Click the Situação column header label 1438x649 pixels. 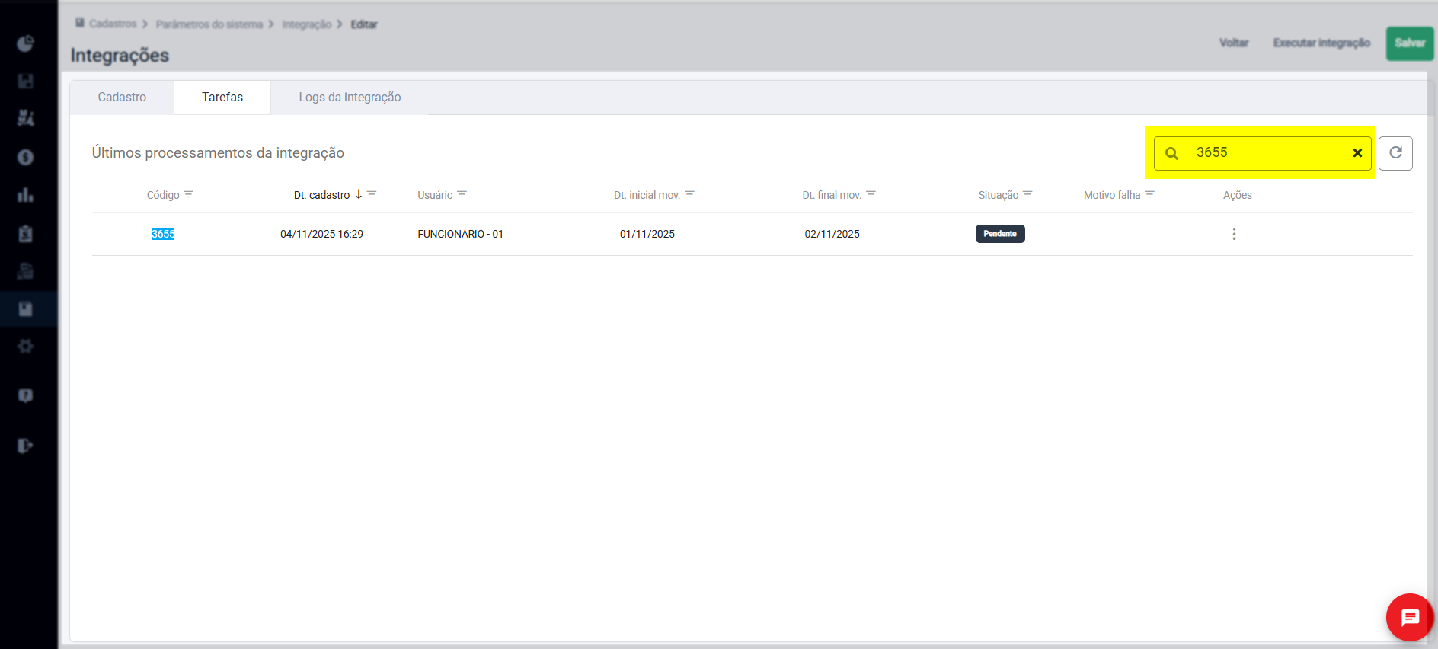[999, 195]
